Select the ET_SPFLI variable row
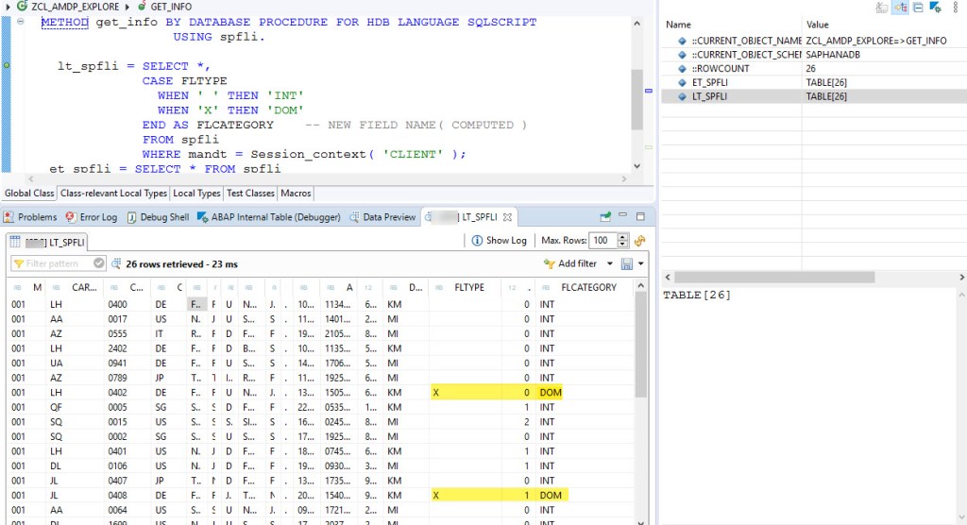 point(814,83)
